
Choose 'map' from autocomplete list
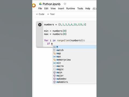(75, 53)
